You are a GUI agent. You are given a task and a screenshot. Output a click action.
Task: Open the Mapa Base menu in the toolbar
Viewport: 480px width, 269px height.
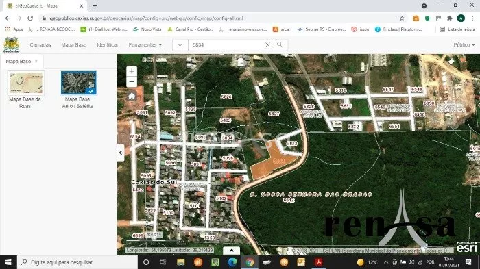74,44
